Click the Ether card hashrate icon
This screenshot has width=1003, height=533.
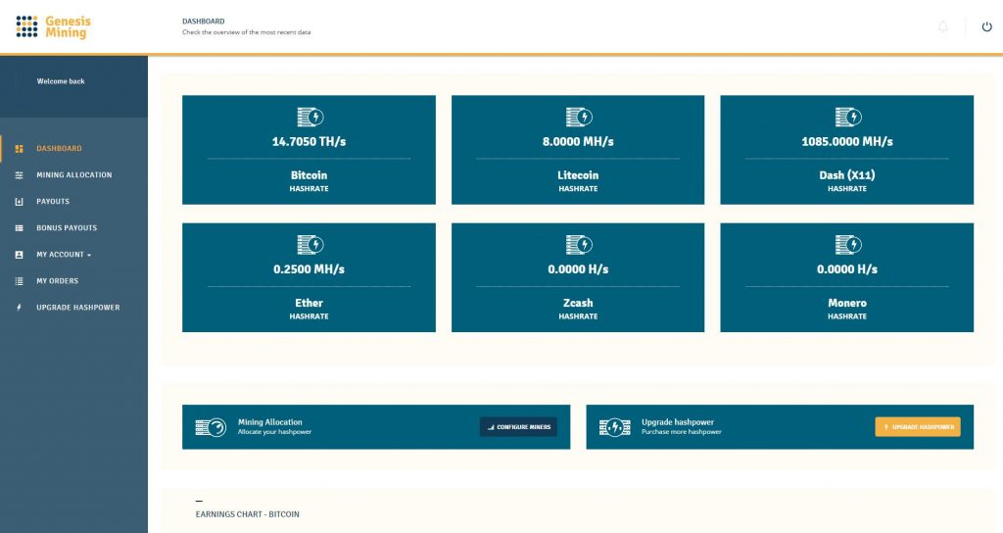pos(310,244)
